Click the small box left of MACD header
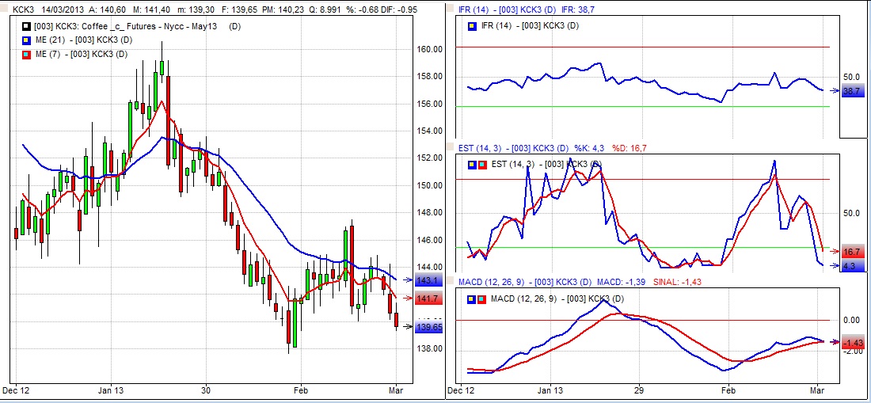 tap(451, 282)
